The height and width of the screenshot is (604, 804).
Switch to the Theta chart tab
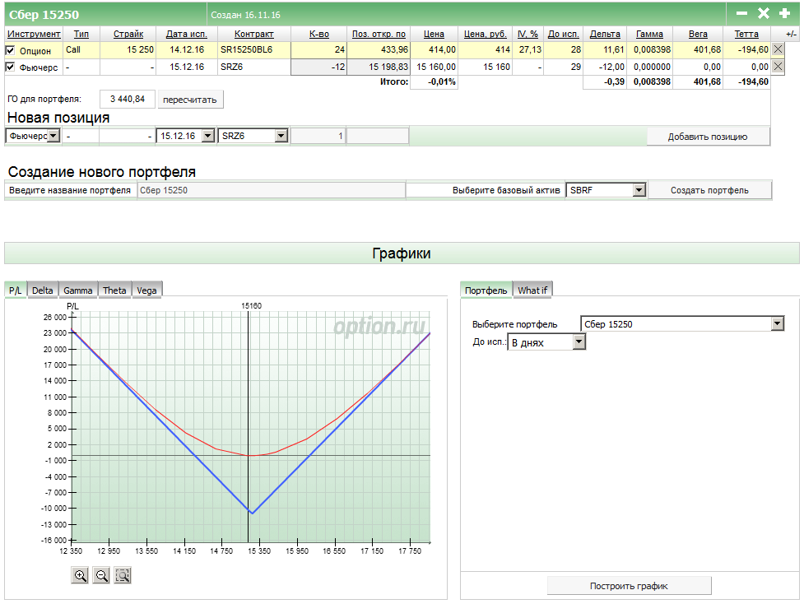pos(114,290)
